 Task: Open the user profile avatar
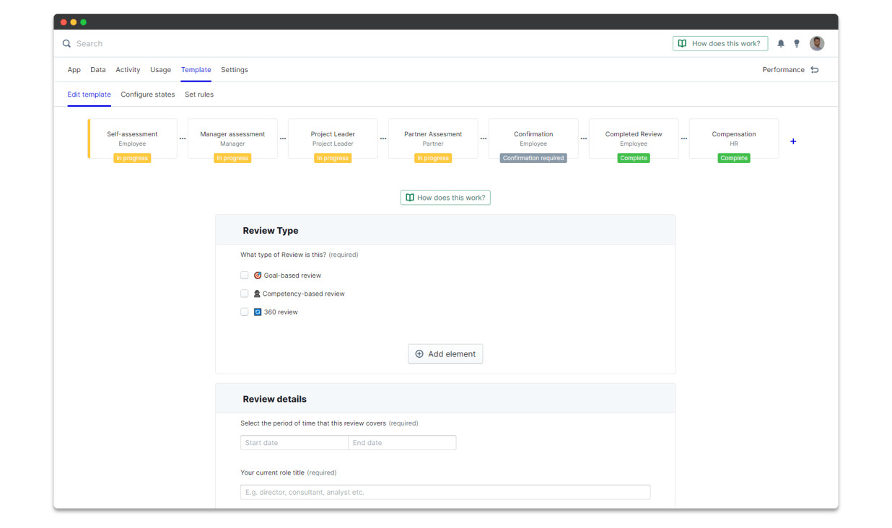[x=817, y=43]
